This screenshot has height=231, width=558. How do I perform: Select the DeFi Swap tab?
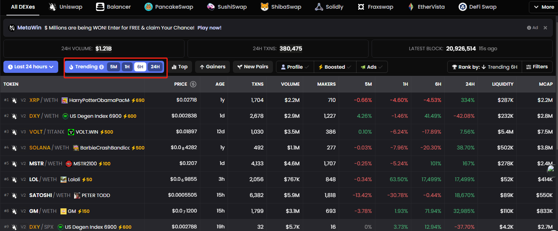tap(477, 7)
